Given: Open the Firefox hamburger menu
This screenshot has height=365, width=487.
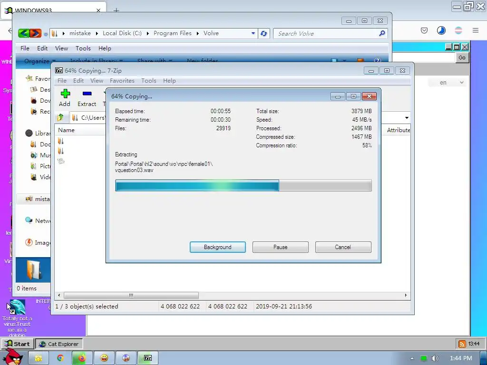Looking at the screenshot, I should 476,30.
